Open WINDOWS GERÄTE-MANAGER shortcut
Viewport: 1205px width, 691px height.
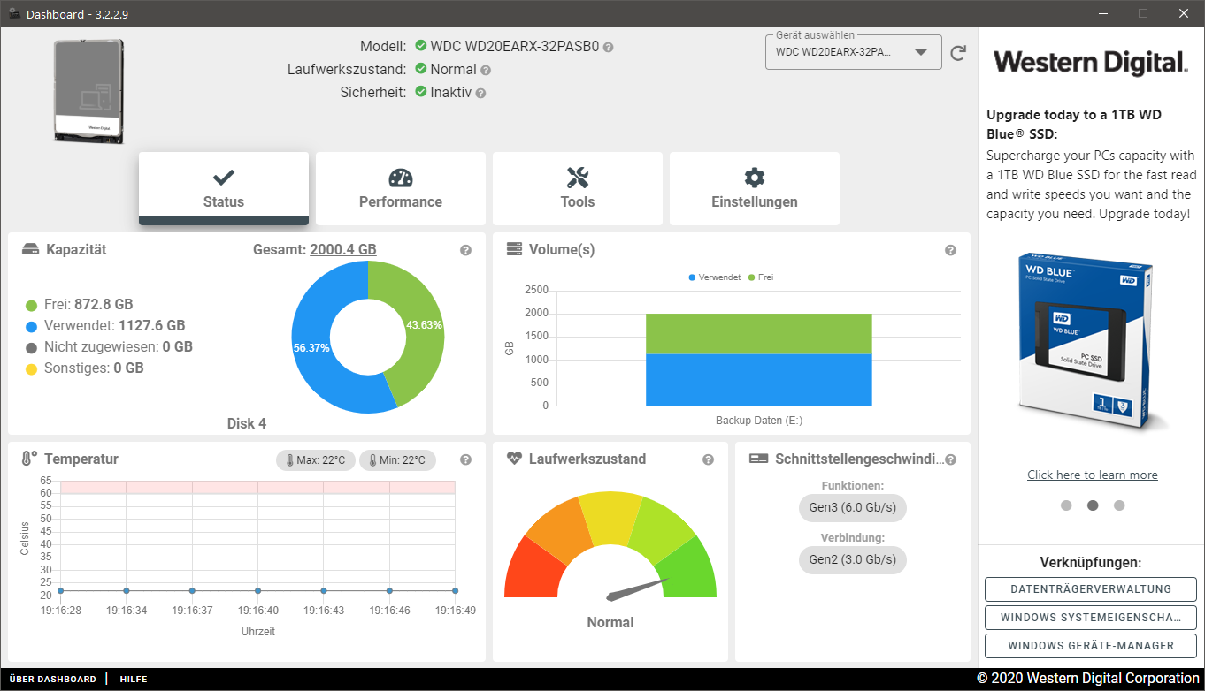1091,646
